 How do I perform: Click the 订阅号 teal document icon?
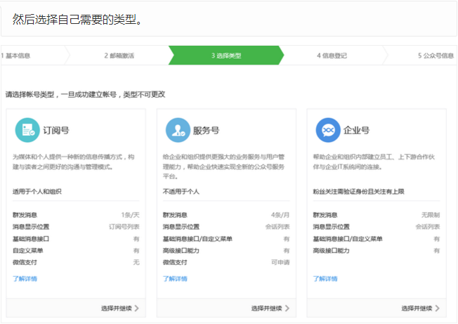click(x=27, y=130)
